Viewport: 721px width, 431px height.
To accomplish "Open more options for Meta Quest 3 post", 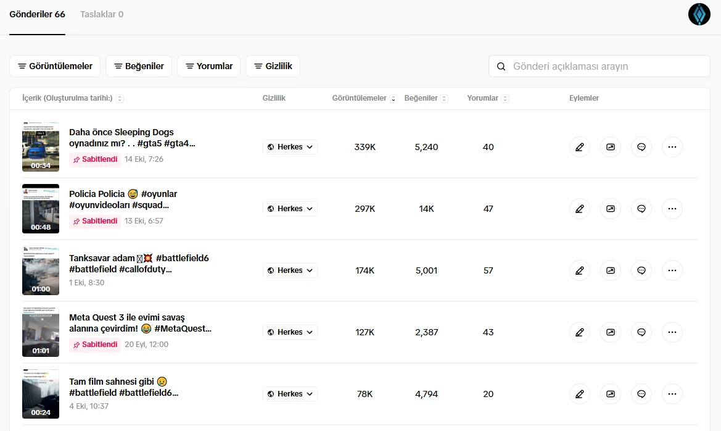I will [672, 332].
